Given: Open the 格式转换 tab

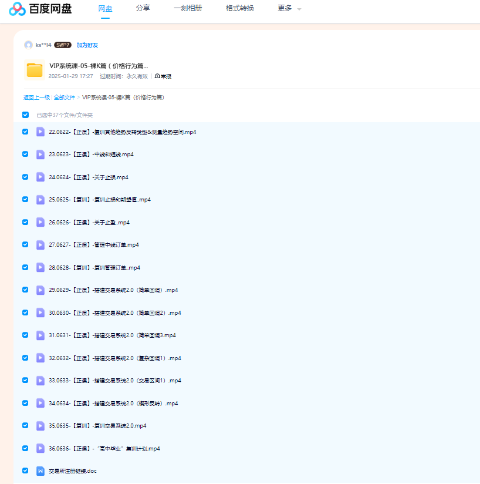Looking at the screenshot, I should coord(240,8).
